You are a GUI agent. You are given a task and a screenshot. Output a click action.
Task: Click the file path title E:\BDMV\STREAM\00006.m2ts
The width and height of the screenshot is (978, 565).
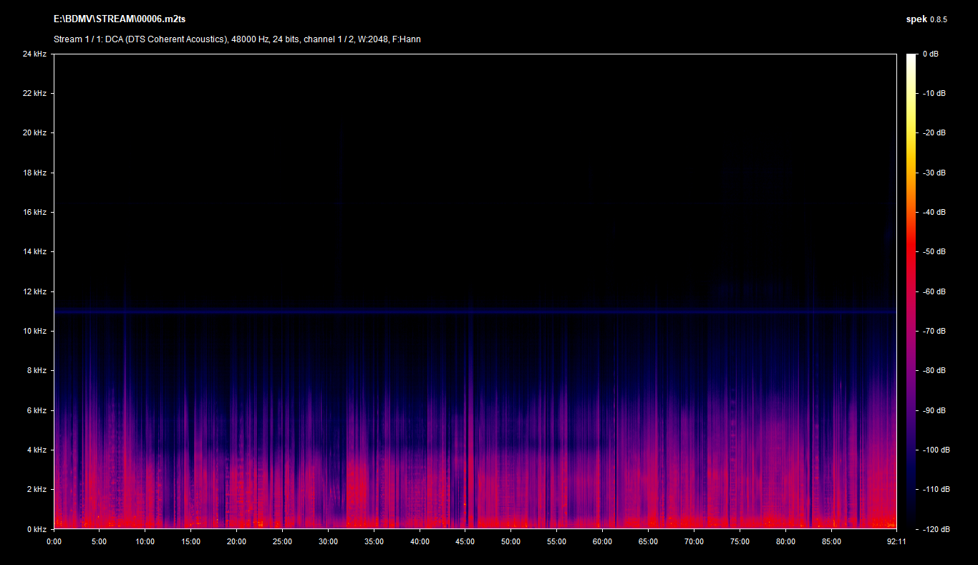(119, 19)
